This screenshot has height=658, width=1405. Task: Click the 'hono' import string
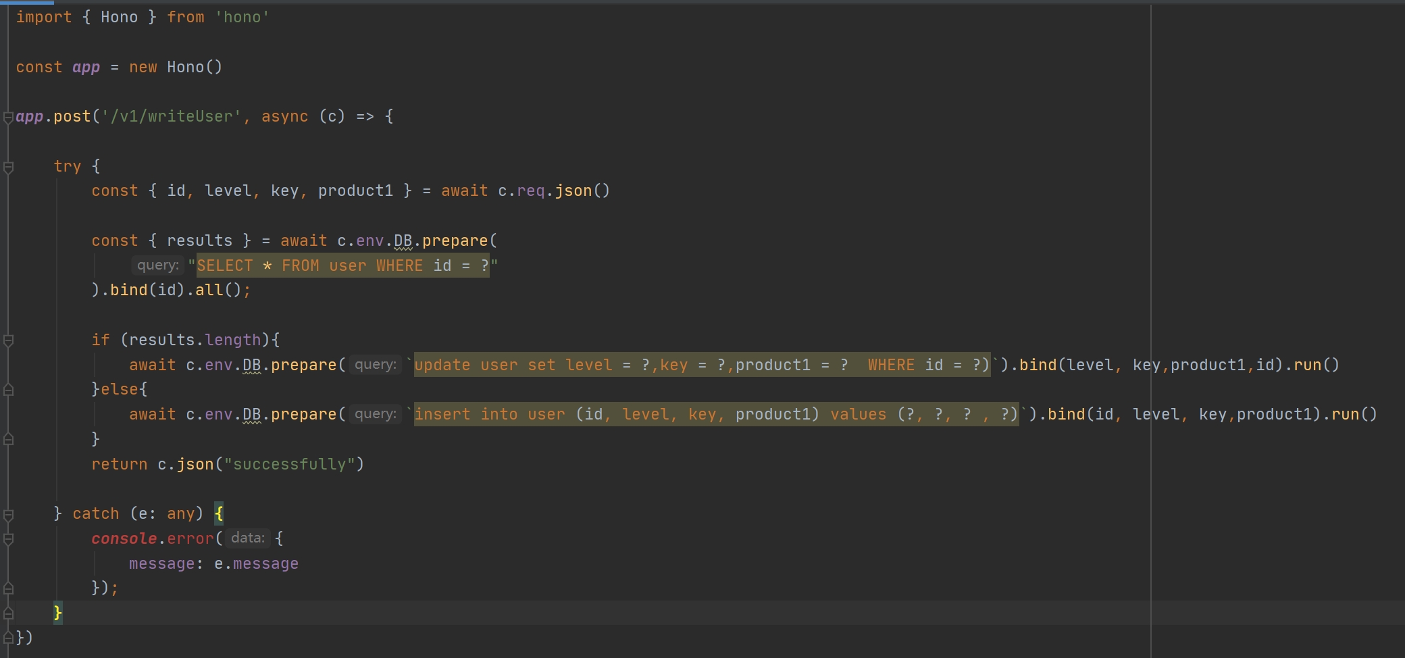(242, 17)
